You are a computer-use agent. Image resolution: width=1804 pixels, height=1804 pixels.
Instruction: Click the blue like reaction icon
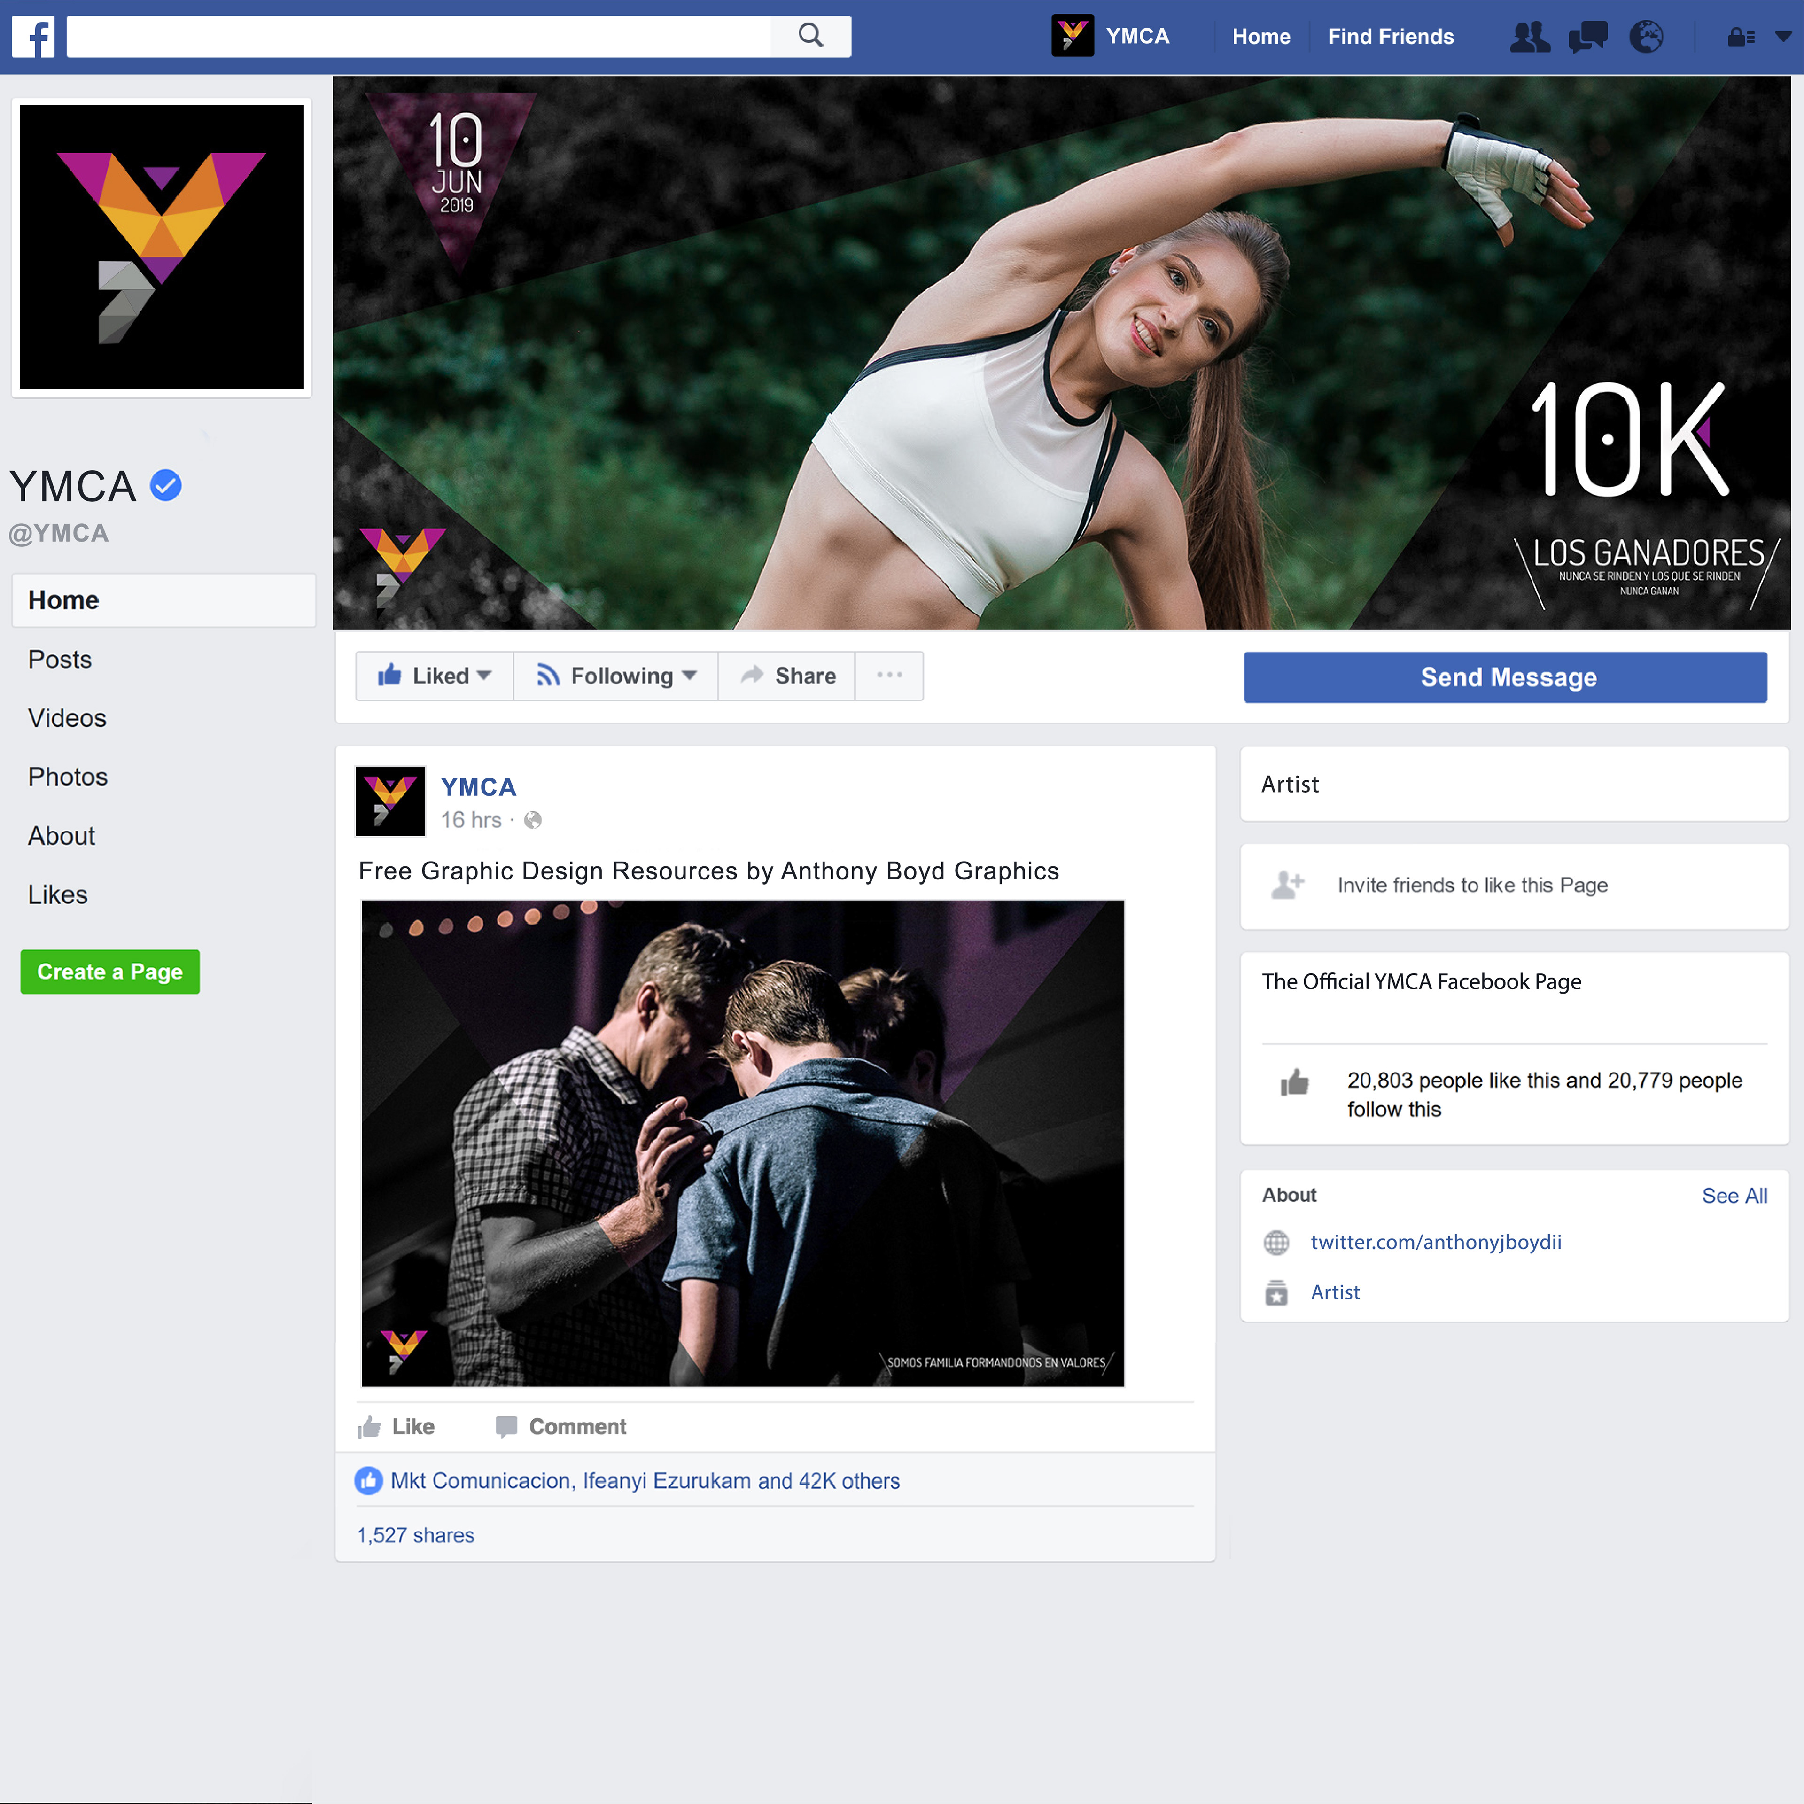coord(369,1481)
